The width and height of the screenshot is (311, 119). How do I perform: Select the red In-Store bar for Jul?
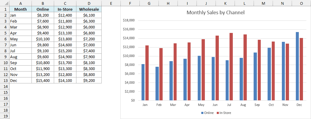pos(231,67)
